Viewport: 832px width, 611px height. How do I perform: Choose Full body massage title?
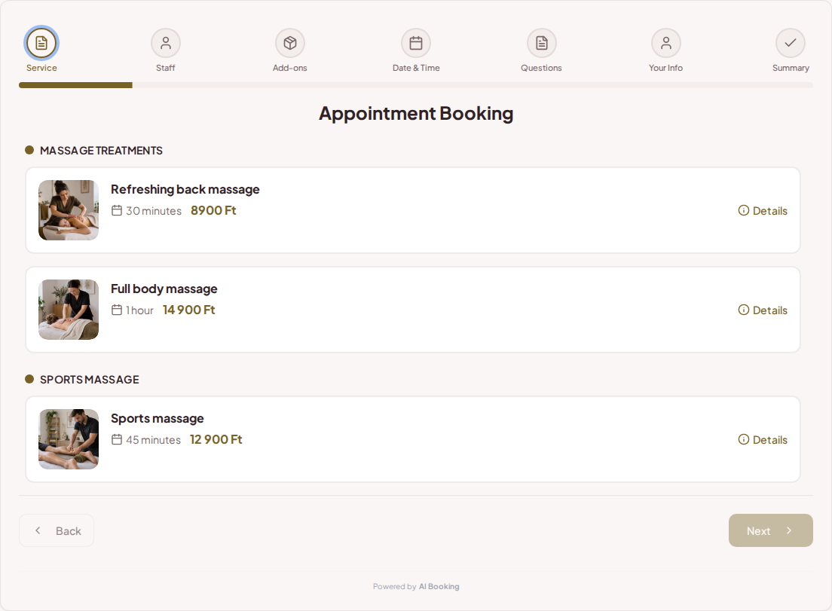click(x=164, y=289)
